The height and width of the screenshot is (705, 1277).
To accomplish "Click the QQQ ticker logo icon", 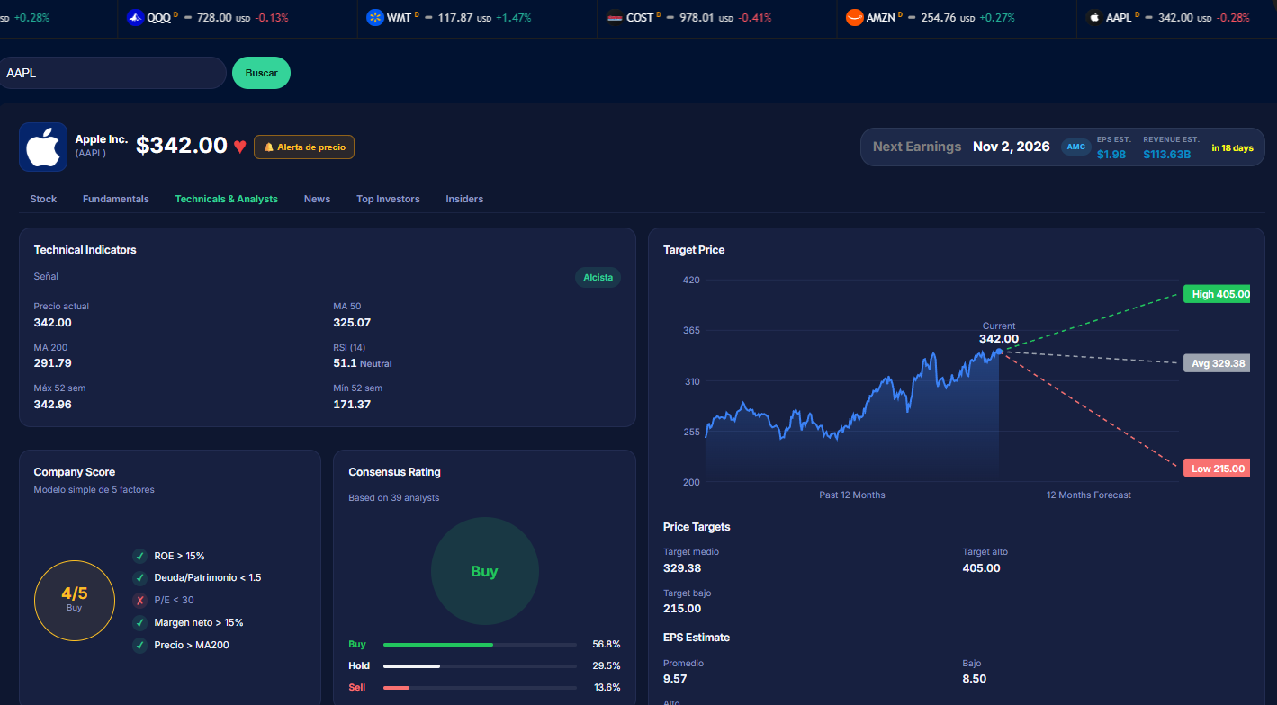I will coord(135,17).
